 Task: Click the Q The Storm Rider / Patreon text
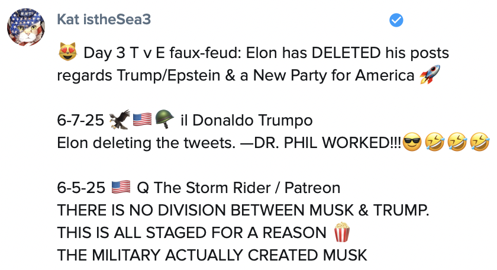point(238,188)
